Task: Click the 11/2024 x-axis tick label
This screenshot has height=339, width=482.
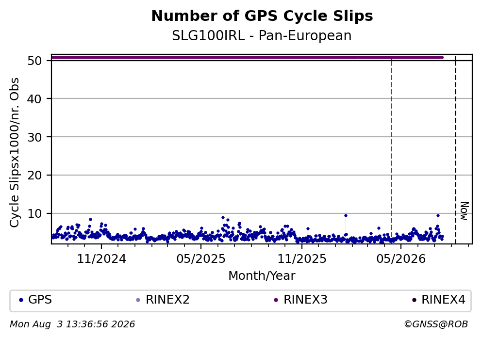Action: 101,259
